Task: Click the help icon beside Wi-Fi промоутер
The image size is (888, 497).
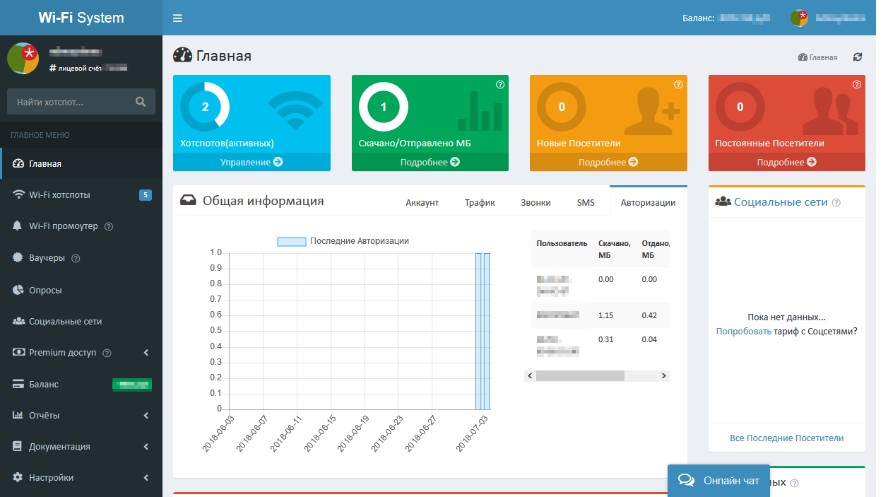Action: pyautogui.click(x=109, y=227)
